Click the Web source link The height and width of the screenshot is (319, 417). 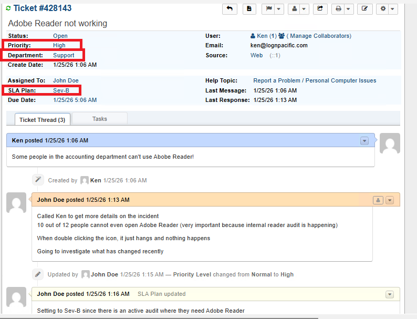pos(257,55)
